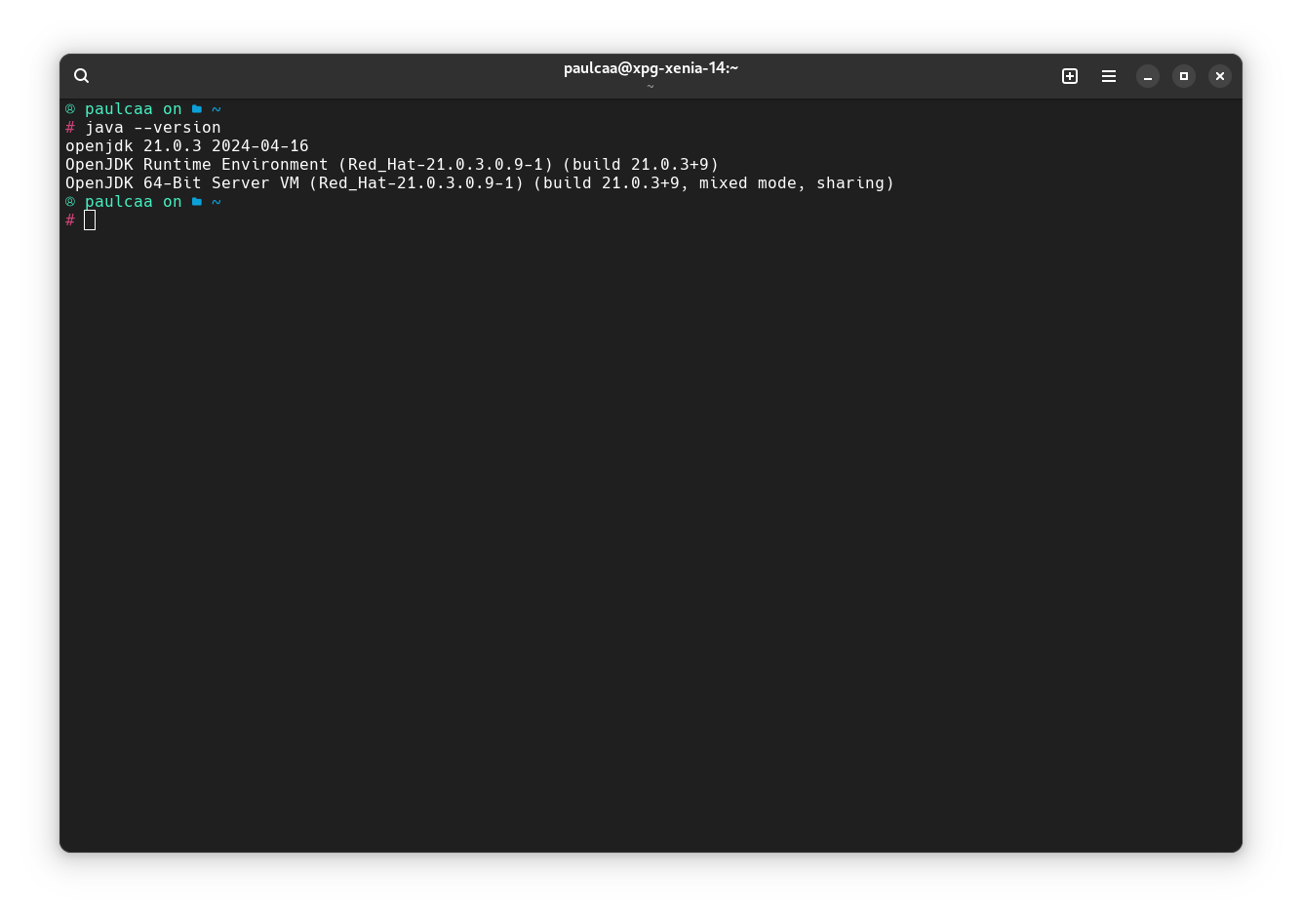This screenshot has width=1302, height=918.
Task: Click the user icon on first prompt line
Action: [70, 109]
